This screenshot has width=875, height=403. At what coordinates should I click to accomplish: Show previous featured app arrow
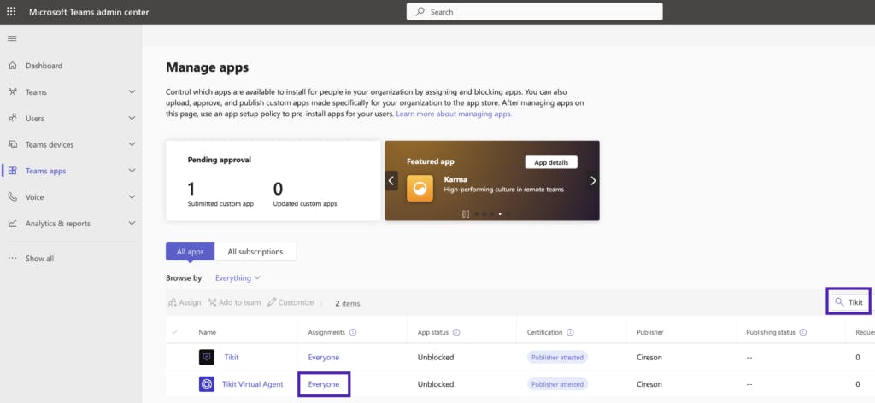point(391,181)
